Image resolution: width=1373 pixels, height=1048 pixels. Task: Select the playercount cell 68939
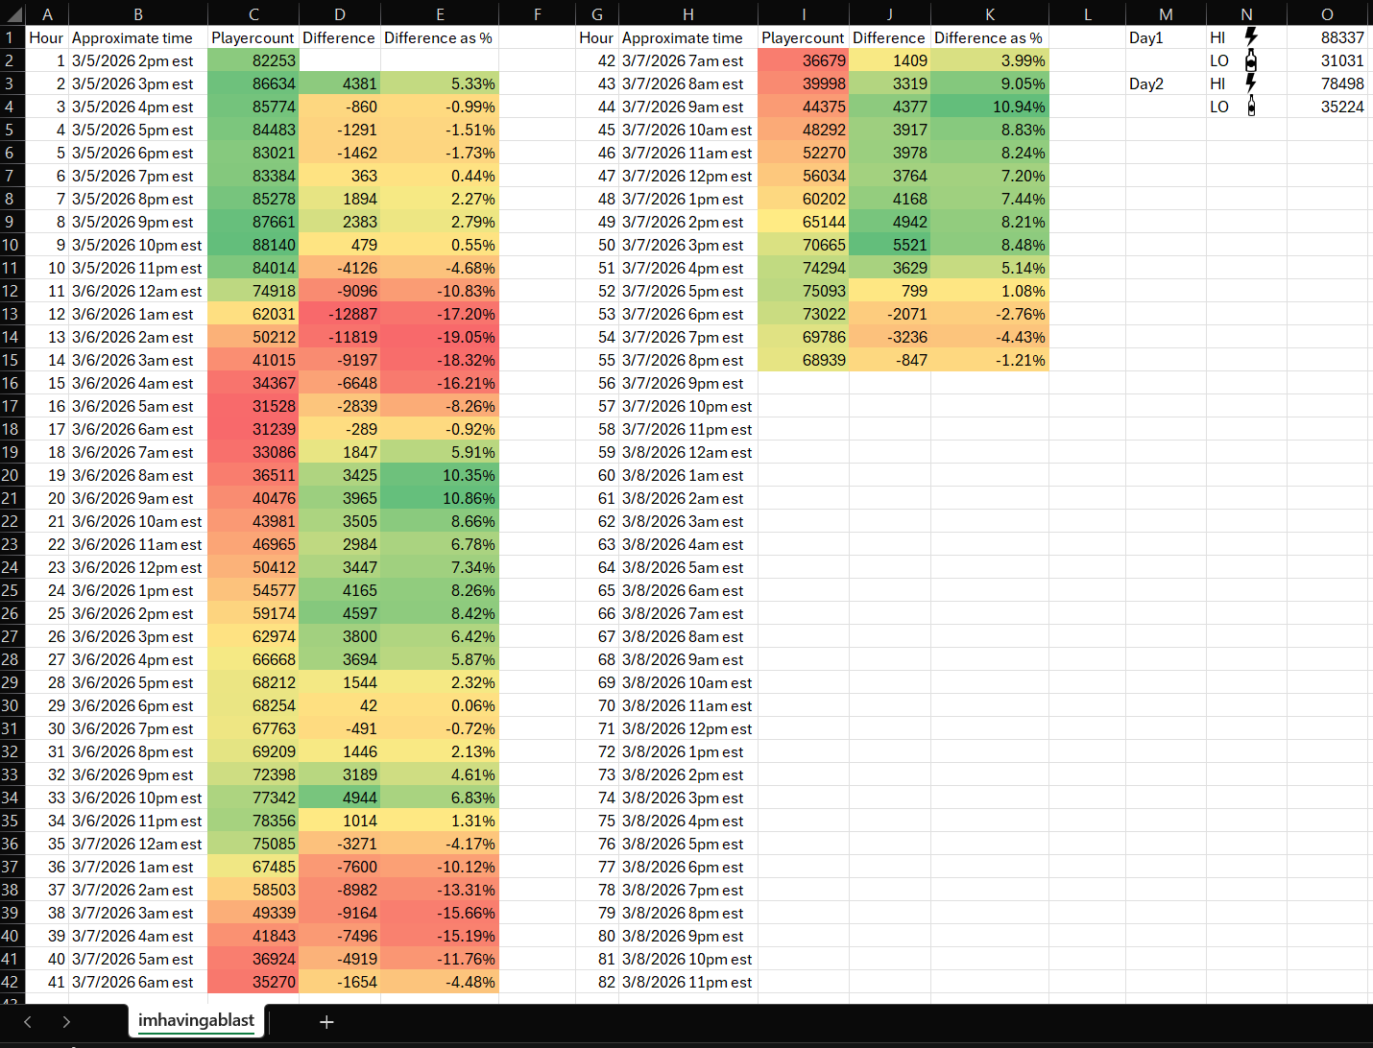coord(804,360)
